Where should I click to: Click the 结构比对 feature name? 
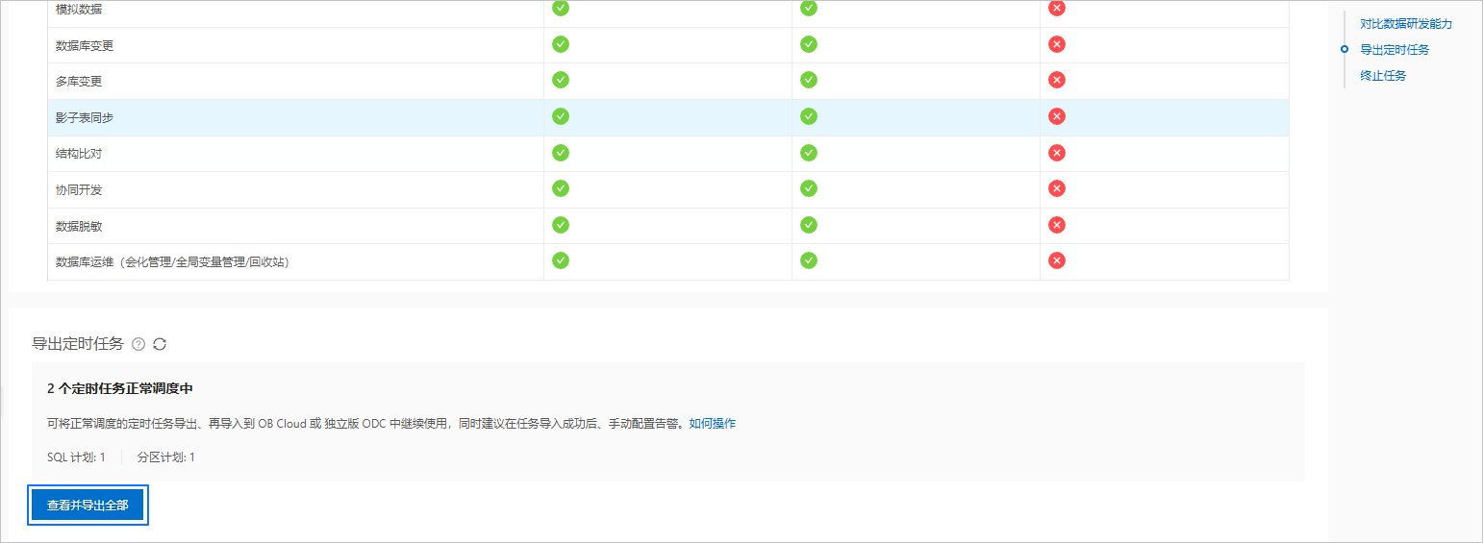click(79, 154)
